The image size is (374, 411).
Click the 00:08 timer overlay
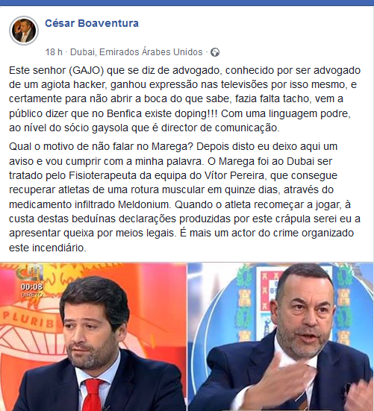point(31,286)
